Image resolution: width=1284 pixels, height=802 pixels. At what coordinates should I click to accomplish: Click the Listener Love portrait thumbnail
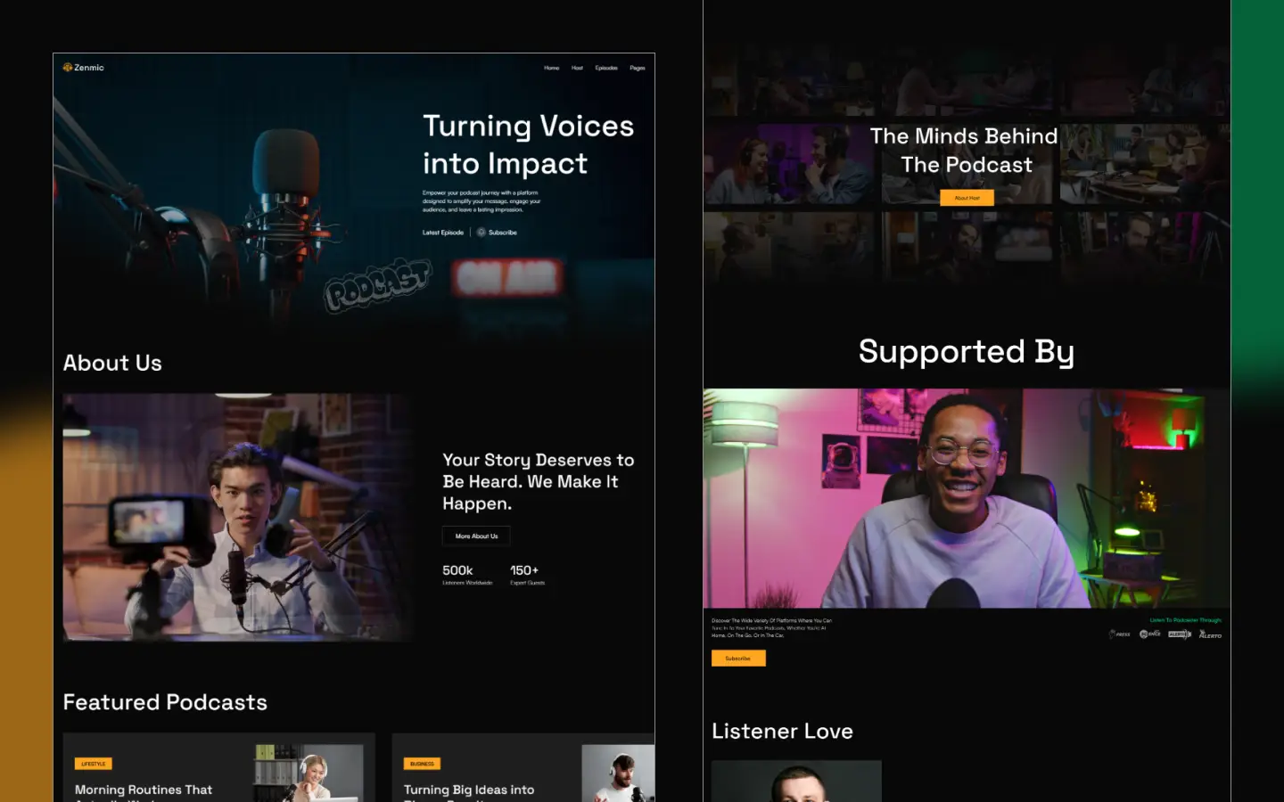point(796,781)
